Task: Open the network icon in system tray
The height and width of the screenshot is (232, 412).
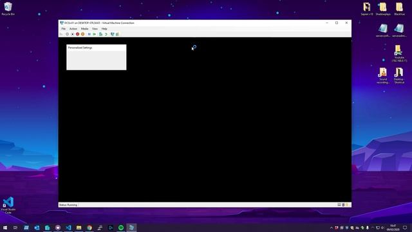Action: pos(378,227)
